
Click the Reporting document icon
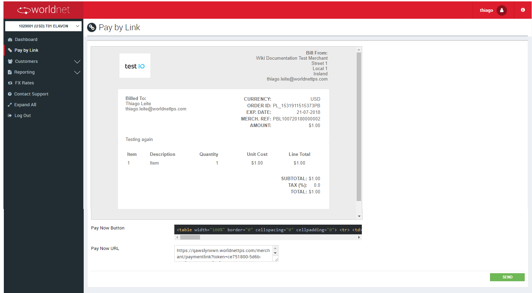coord(10,72)
